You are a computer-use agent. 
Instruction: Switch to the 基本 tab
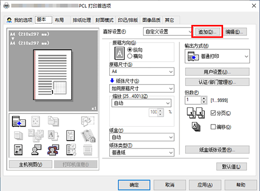pyautogui.click(x=43, y=20)
